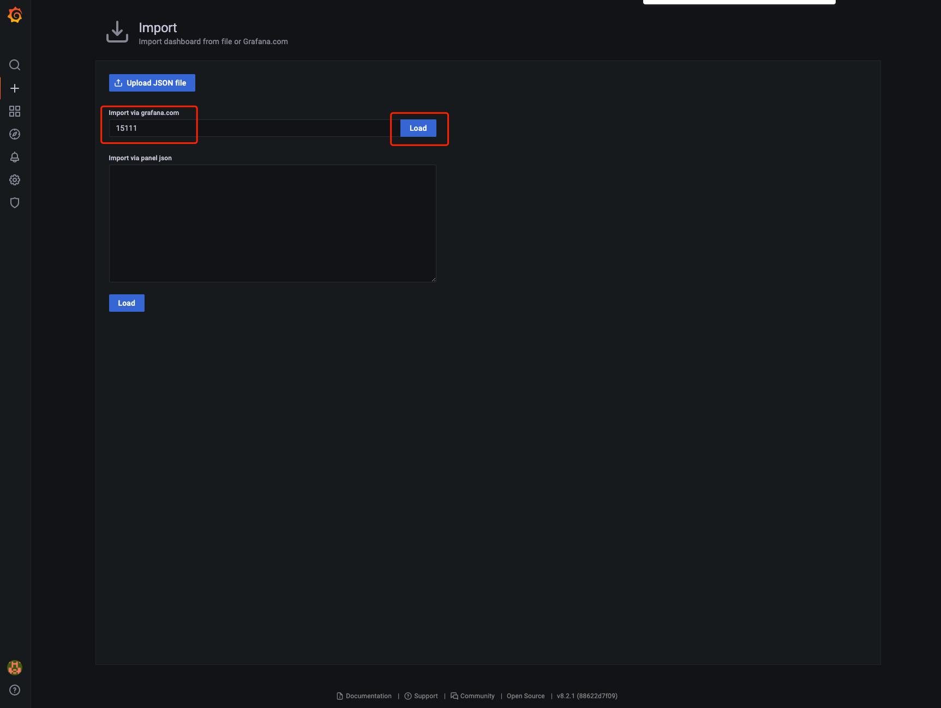The image size is (941, 708).
Task: Open the Documentation footer link
Action: click(364, 696)
